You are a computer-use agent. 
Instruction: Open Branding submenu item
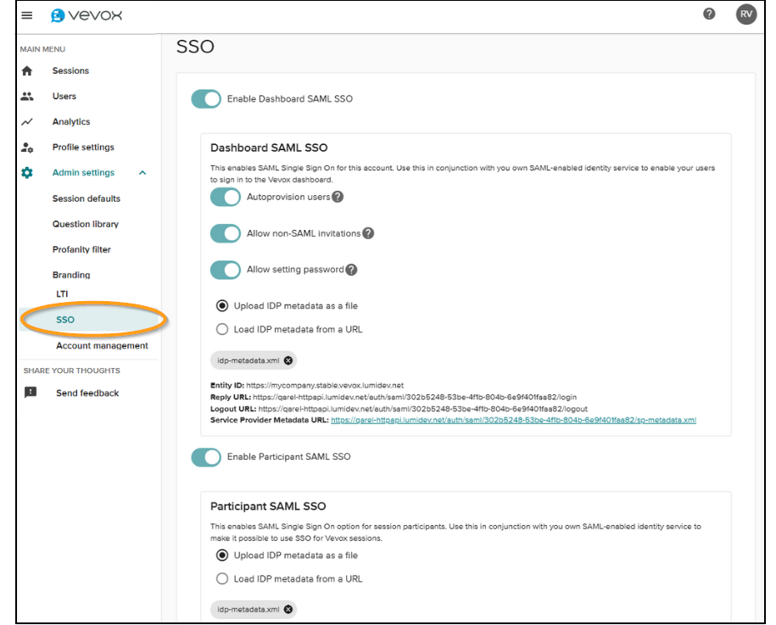71,275
